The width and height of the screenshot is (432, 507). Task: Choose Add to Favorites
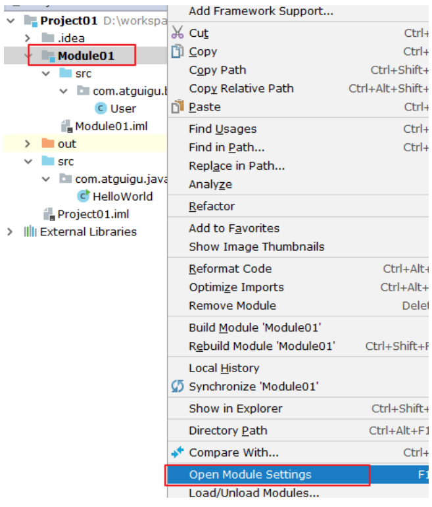[298, 228]
